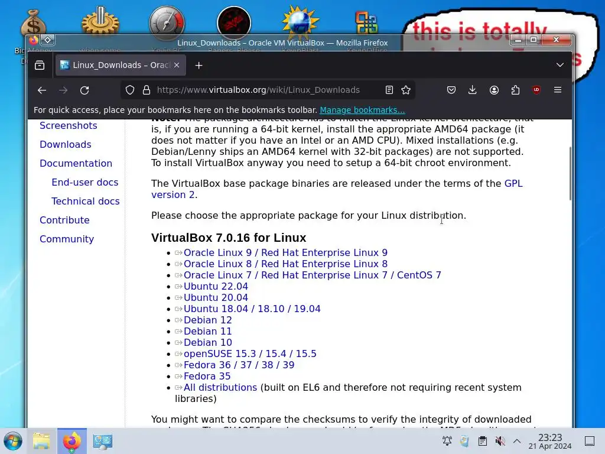The image size is (605, 454).
Task: Open Extensions puzzle icon
Action: (515, 90)
